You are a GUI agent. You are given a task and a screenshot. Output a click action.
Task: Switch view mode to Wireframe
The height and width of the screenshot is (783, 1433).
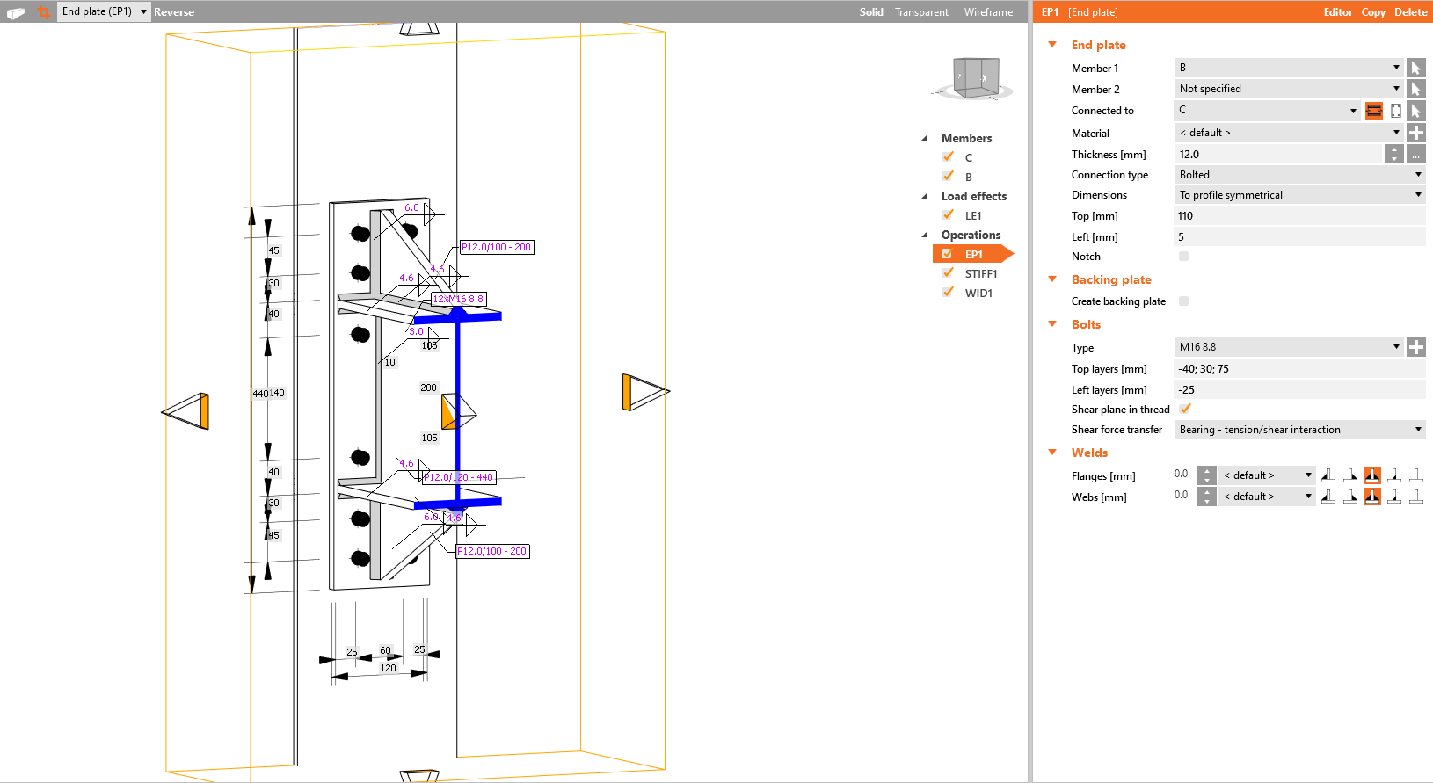tap(988, 12)
